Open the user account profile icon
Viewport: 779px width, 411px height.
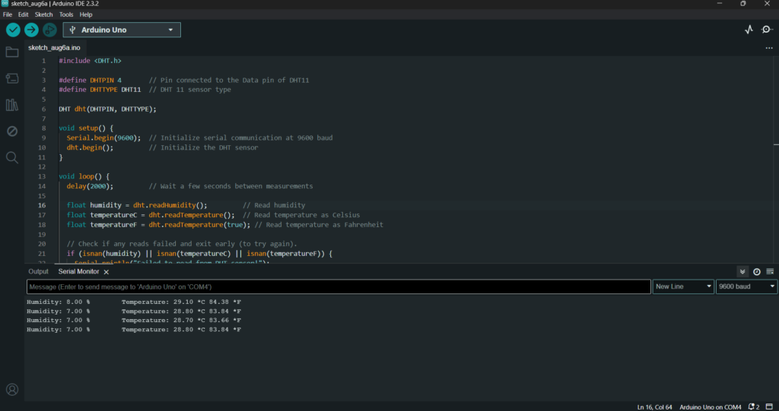tap(12, 389)
